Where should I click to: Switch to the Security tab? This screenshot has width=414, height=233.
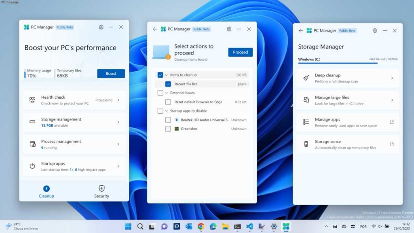101,192
